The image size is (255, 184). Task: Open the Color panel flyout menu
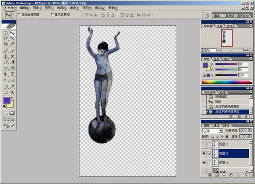point(251,59)
